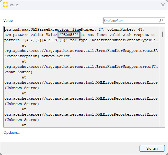Open the Opslaan... save link
Screen dimensions: 168x155
point(12,132)
